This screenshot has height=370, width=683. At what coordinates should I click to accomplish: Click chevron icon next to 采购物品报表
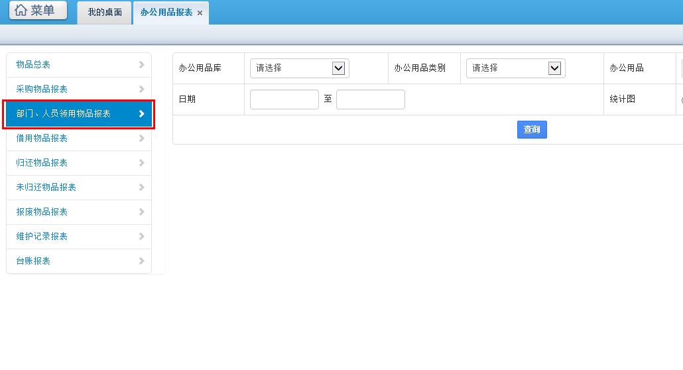pos(141,90)
